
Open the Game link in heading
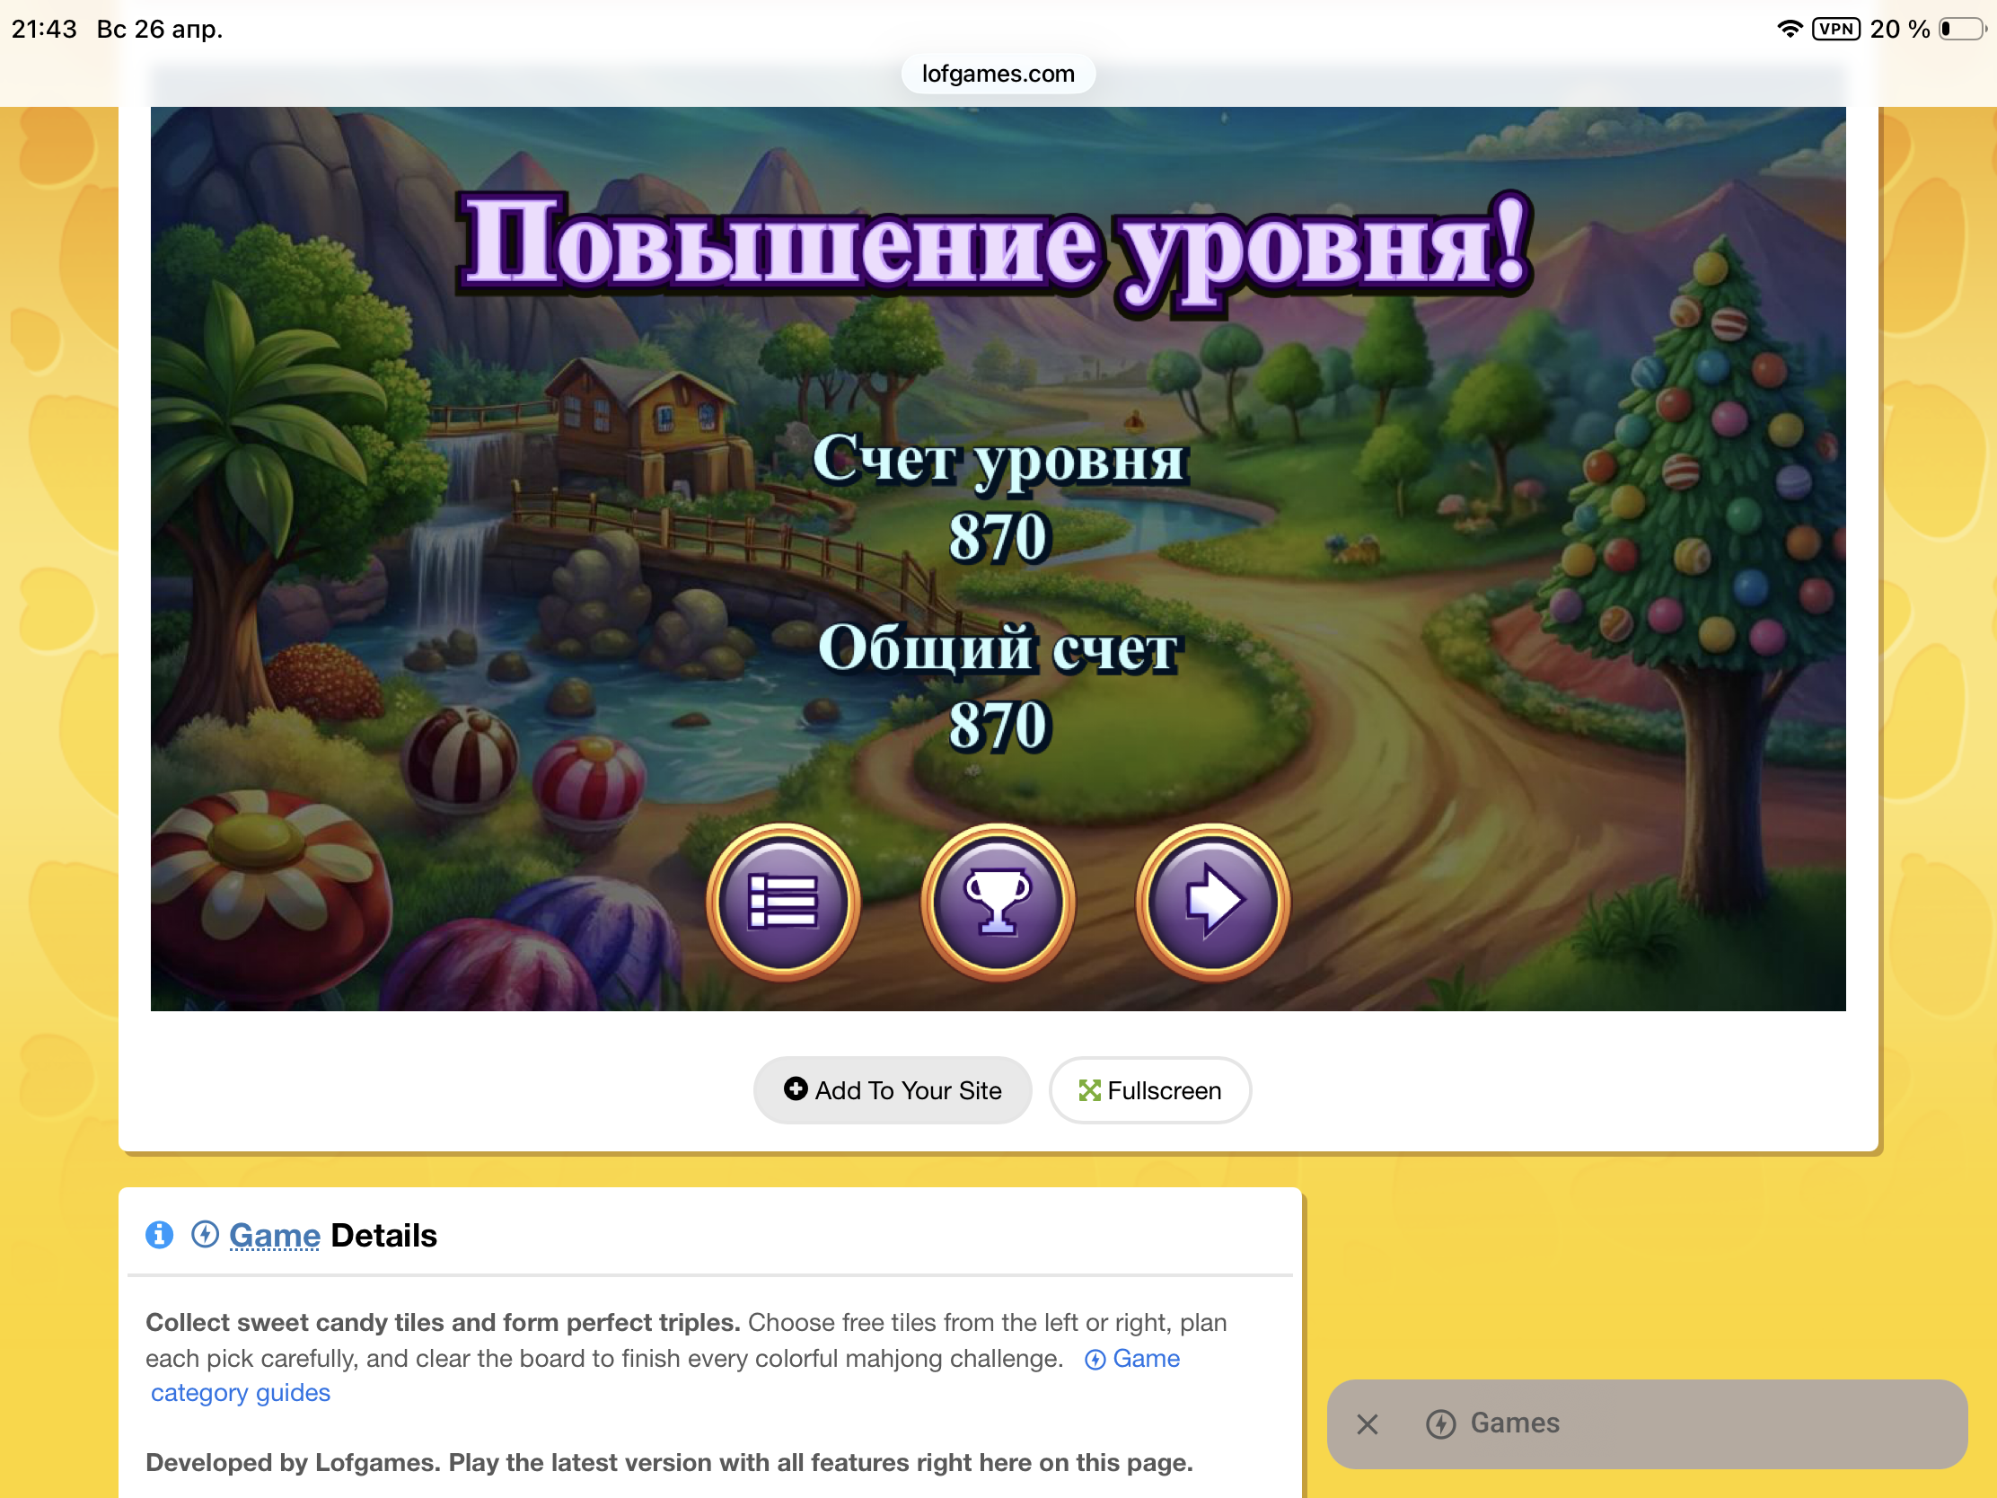[275, 1235]
